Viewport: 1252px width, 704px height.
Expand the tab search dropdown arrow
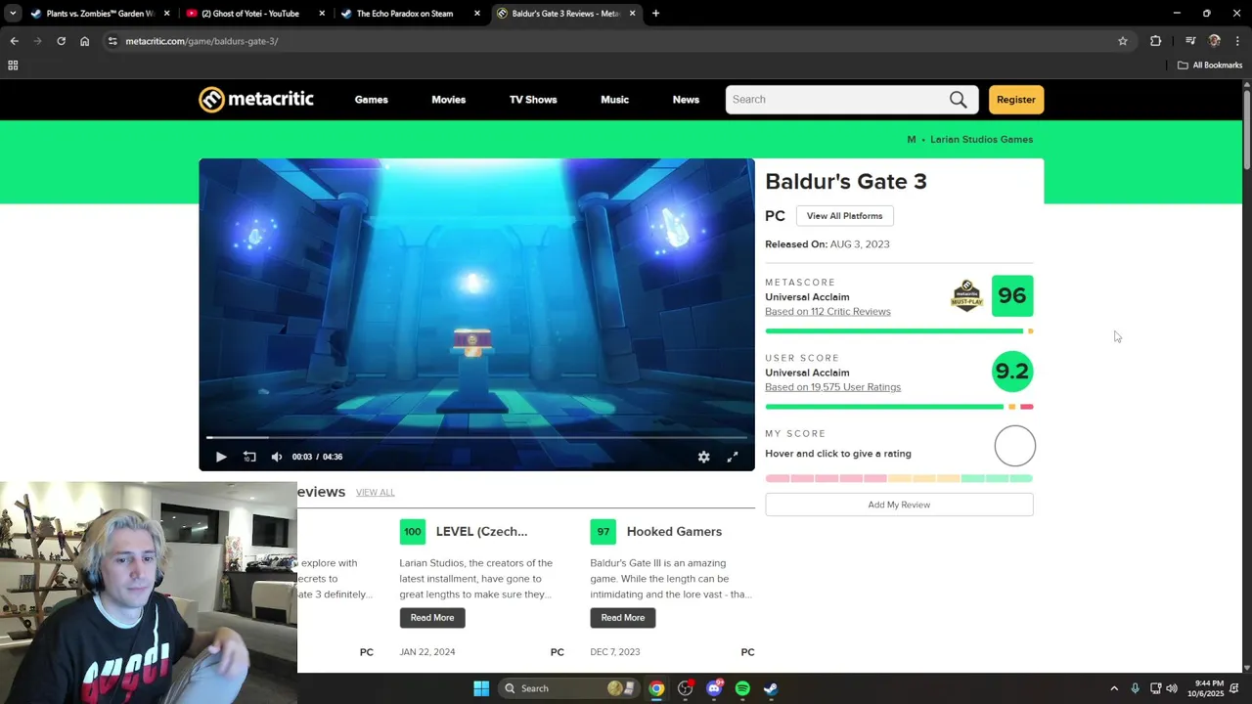[x=13, y=14]
